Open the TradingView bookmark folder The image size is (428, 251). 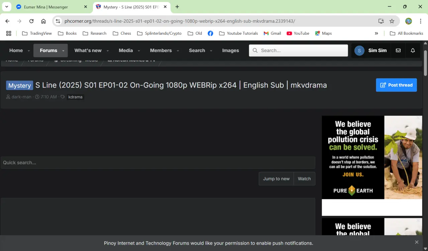(37, 33)
